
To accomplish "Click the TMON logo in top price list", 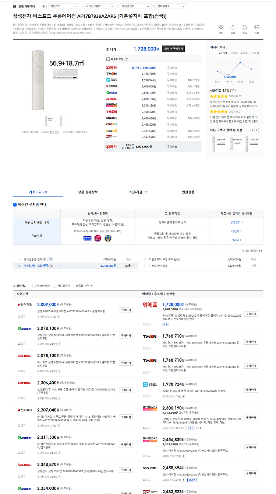I will 112,74.
